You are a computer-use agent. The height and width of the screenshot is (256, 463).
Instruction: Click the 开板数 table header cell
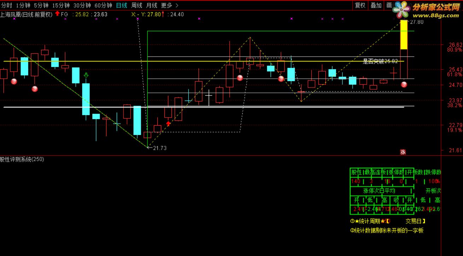point(415,172)
